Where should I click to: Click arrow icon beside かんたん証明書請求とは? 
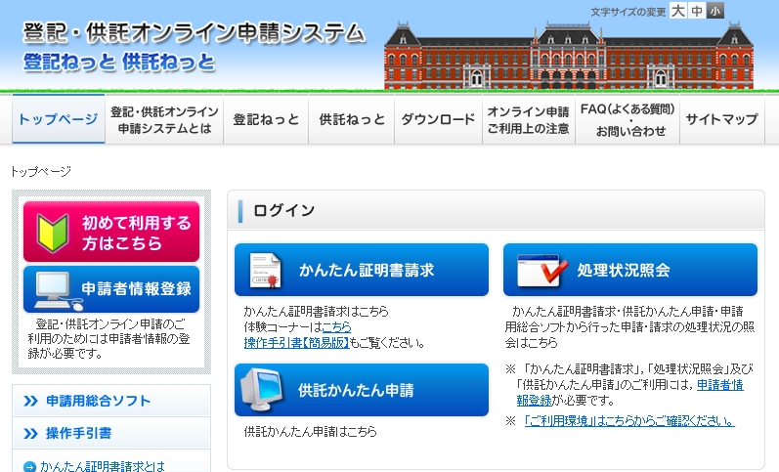point(29,467)
